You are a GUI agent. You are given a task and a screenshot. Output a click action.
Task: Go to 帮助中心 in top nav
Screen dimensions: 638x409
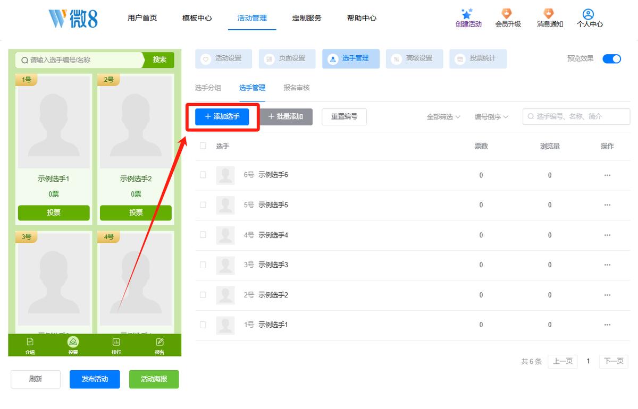click(x=362, y=18)
